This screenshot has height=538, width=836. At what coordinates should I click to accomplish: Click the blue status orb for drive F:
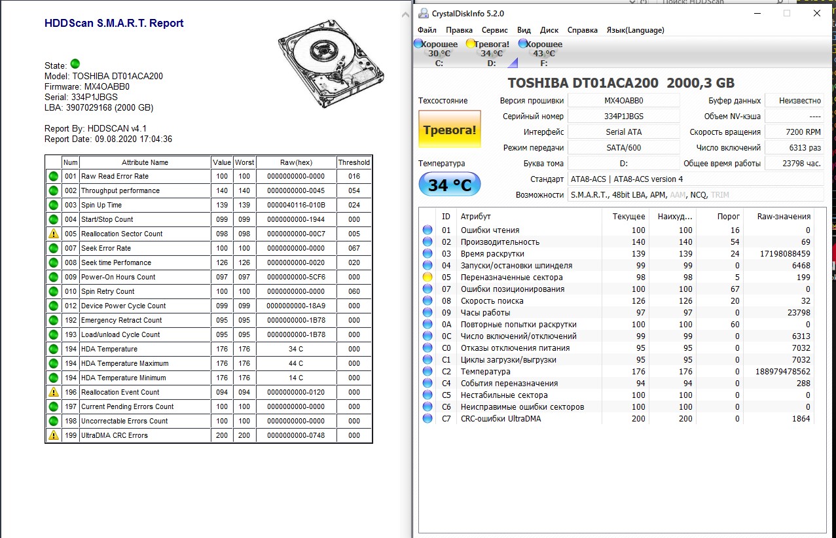(522, 44)
